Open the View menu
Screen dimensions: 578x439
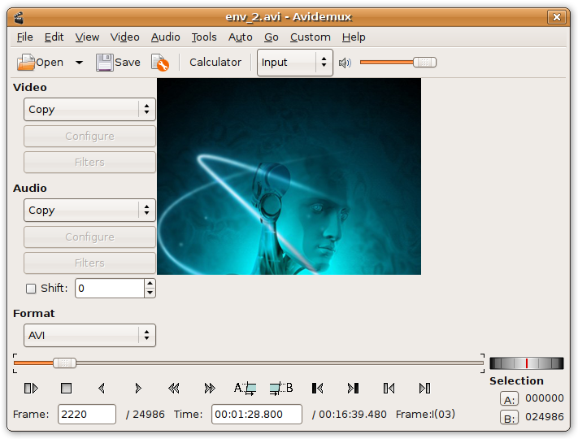coord(87,37)
